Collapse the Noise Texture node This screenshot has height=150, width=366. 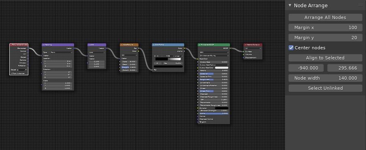tap(121, 45)
